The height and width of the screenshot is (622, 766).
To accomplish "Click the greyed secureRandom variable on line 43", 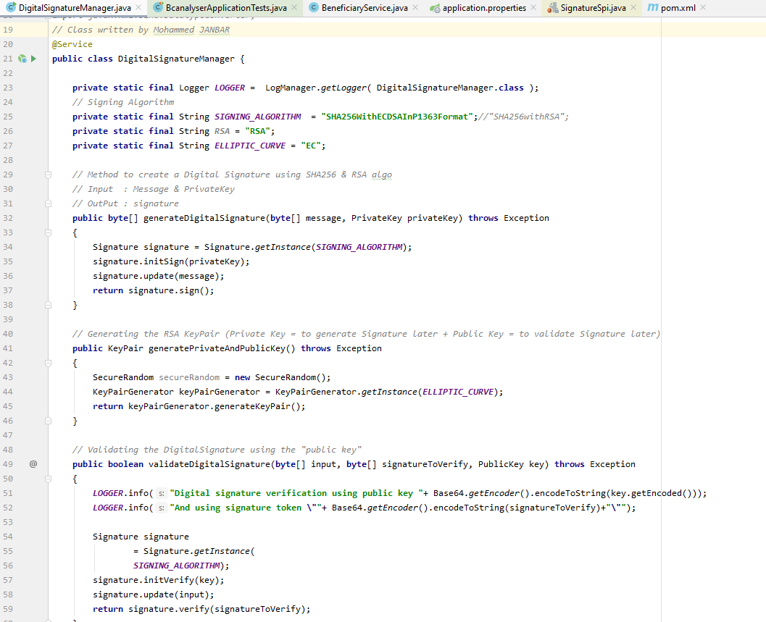I will (x=189, y=377).
